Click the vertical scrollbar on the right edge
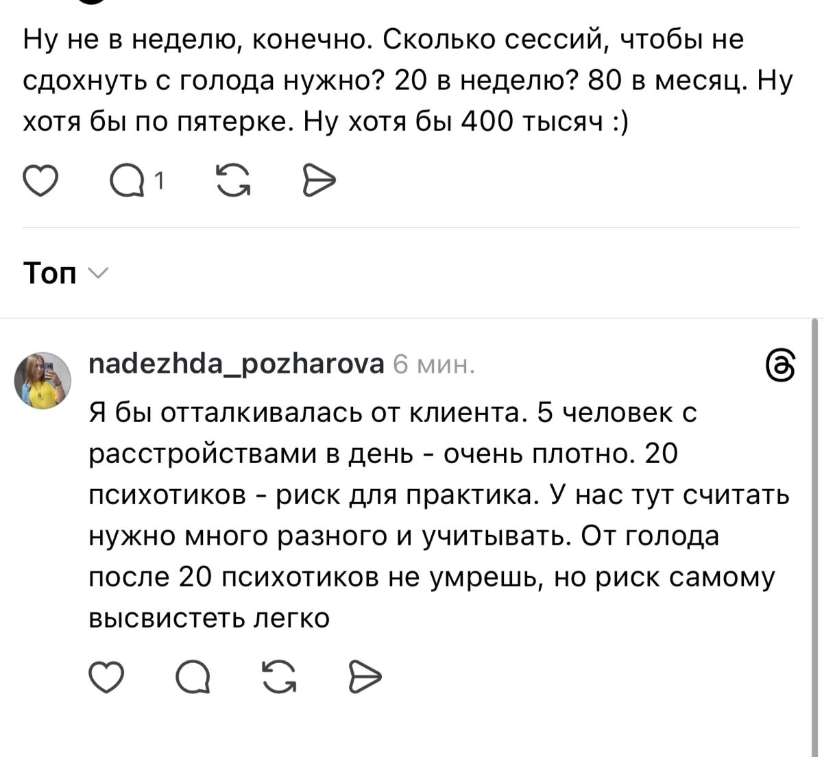Viewport: 824px width, 757px height. click(814, 534)
